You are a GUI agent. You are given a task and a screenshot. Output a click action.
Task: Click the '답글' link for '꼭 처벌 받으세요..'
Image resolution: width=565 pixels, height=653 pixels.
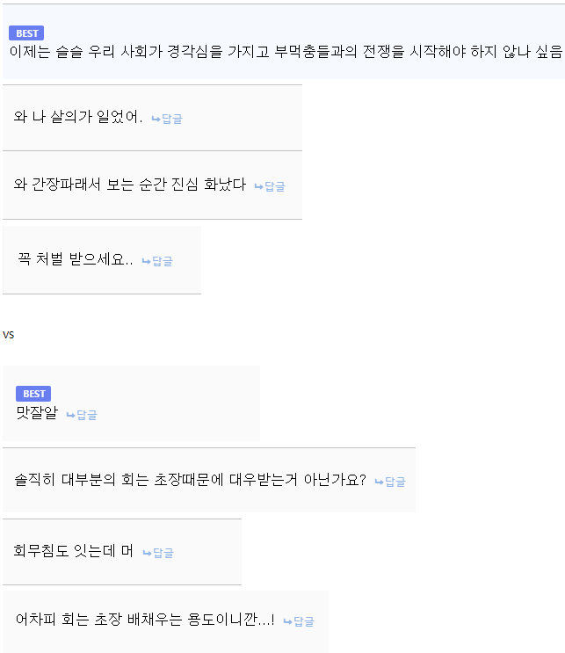(x=163, y=261)
